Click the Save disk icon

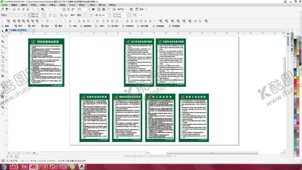pos(14,9)
